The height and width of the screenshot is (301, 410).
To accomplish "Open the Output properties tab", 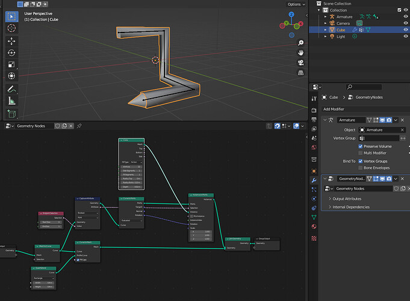I will click(314, 120).
